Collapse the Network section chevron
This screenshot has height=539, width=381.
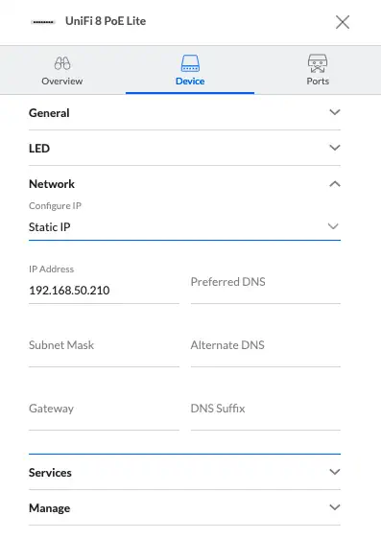tap(335, 184)
